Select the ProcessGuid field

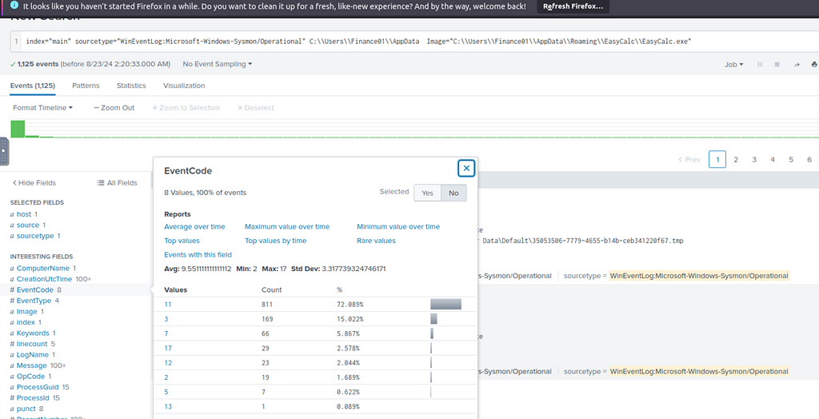point(38,387)
